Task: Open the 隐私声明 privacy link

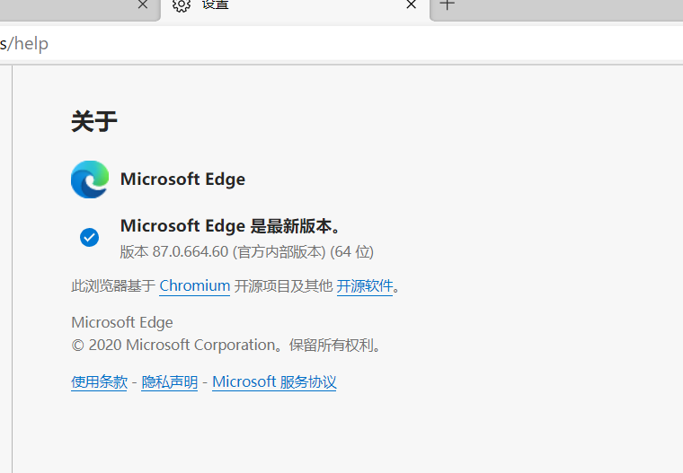Action: coord(170,382)
